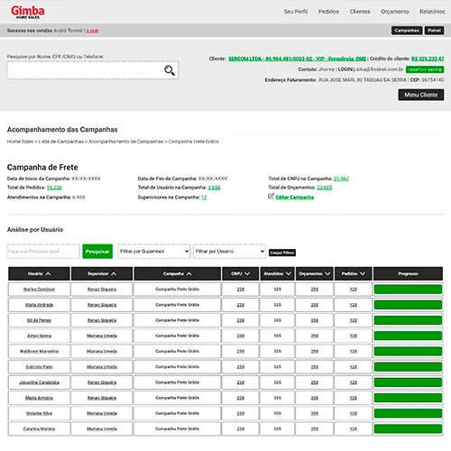Open the Seu Perfil menu

click(x=296, y=12)
